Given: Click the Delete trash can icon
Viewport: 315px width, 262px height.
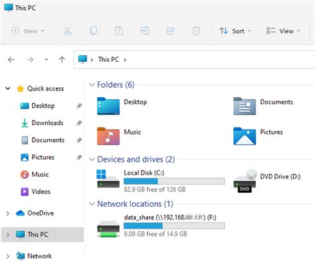Looking at the screenshot, I should tap(196, 31).
